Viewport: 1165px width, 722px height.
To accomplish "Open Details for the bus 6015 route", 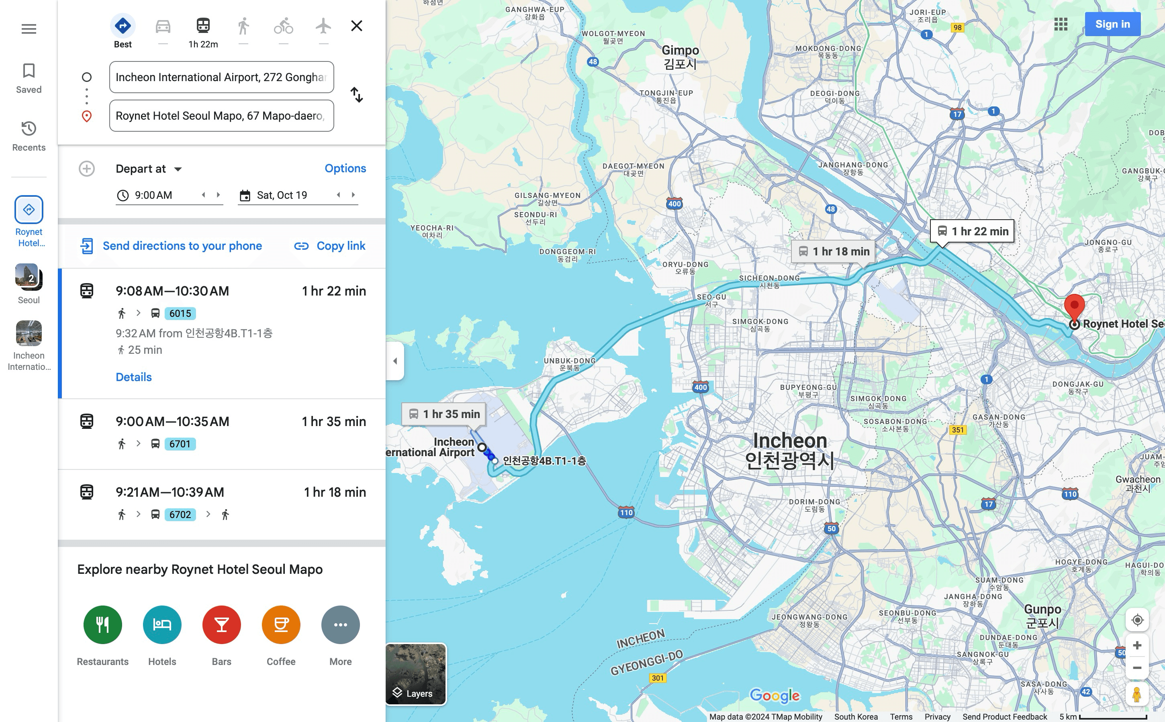I will click(134, 377).
